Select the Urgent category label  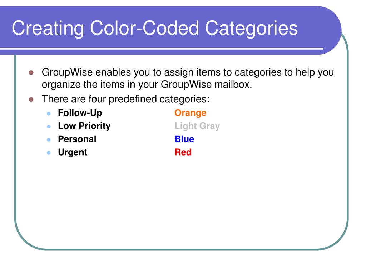pos(73,153)
